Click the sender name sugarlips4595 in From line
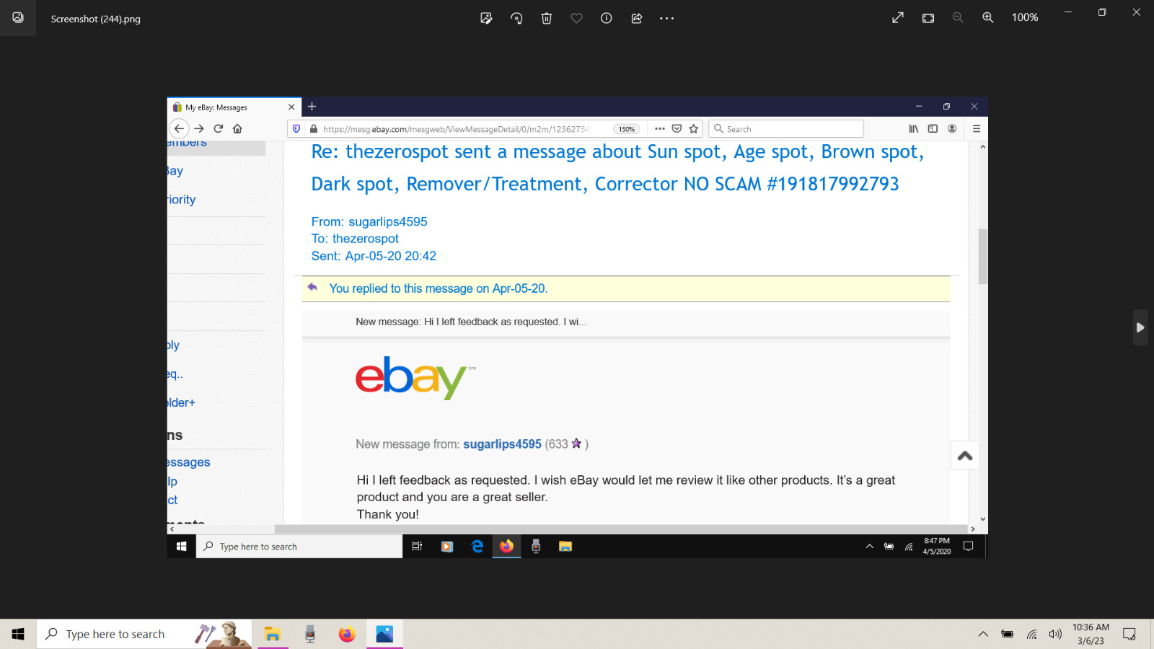This screenshot has width=1154, height=649. (x=388, y=221)
